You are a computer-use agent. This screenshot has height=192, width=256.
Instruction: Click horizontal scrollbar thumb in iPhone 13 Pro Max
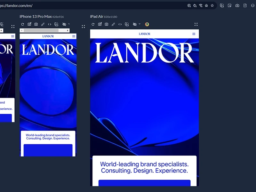(x=41, y=30)
